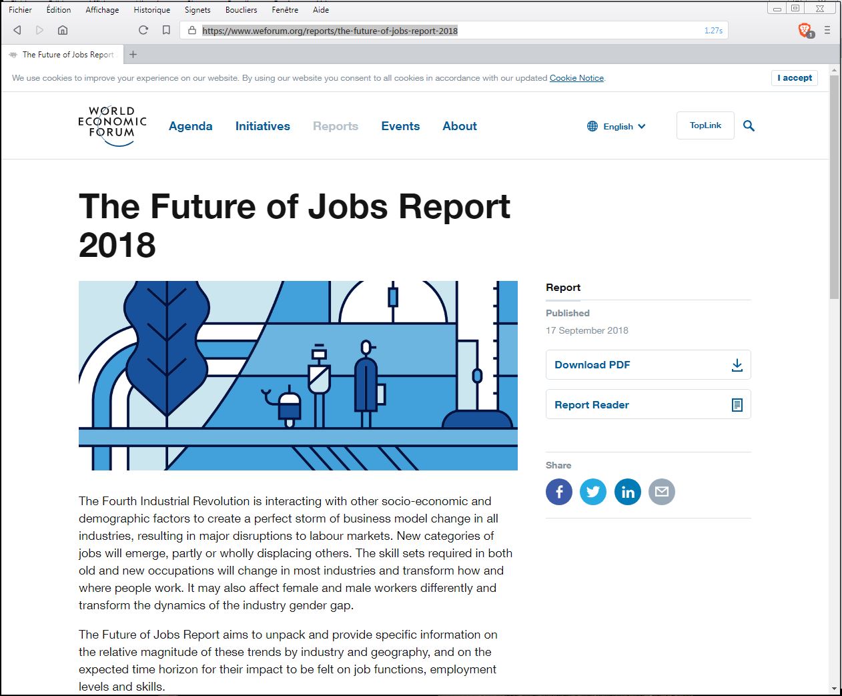This screenshot has width=842, height=696.
Task: Click the TopLink button
Action: [705, 125]
